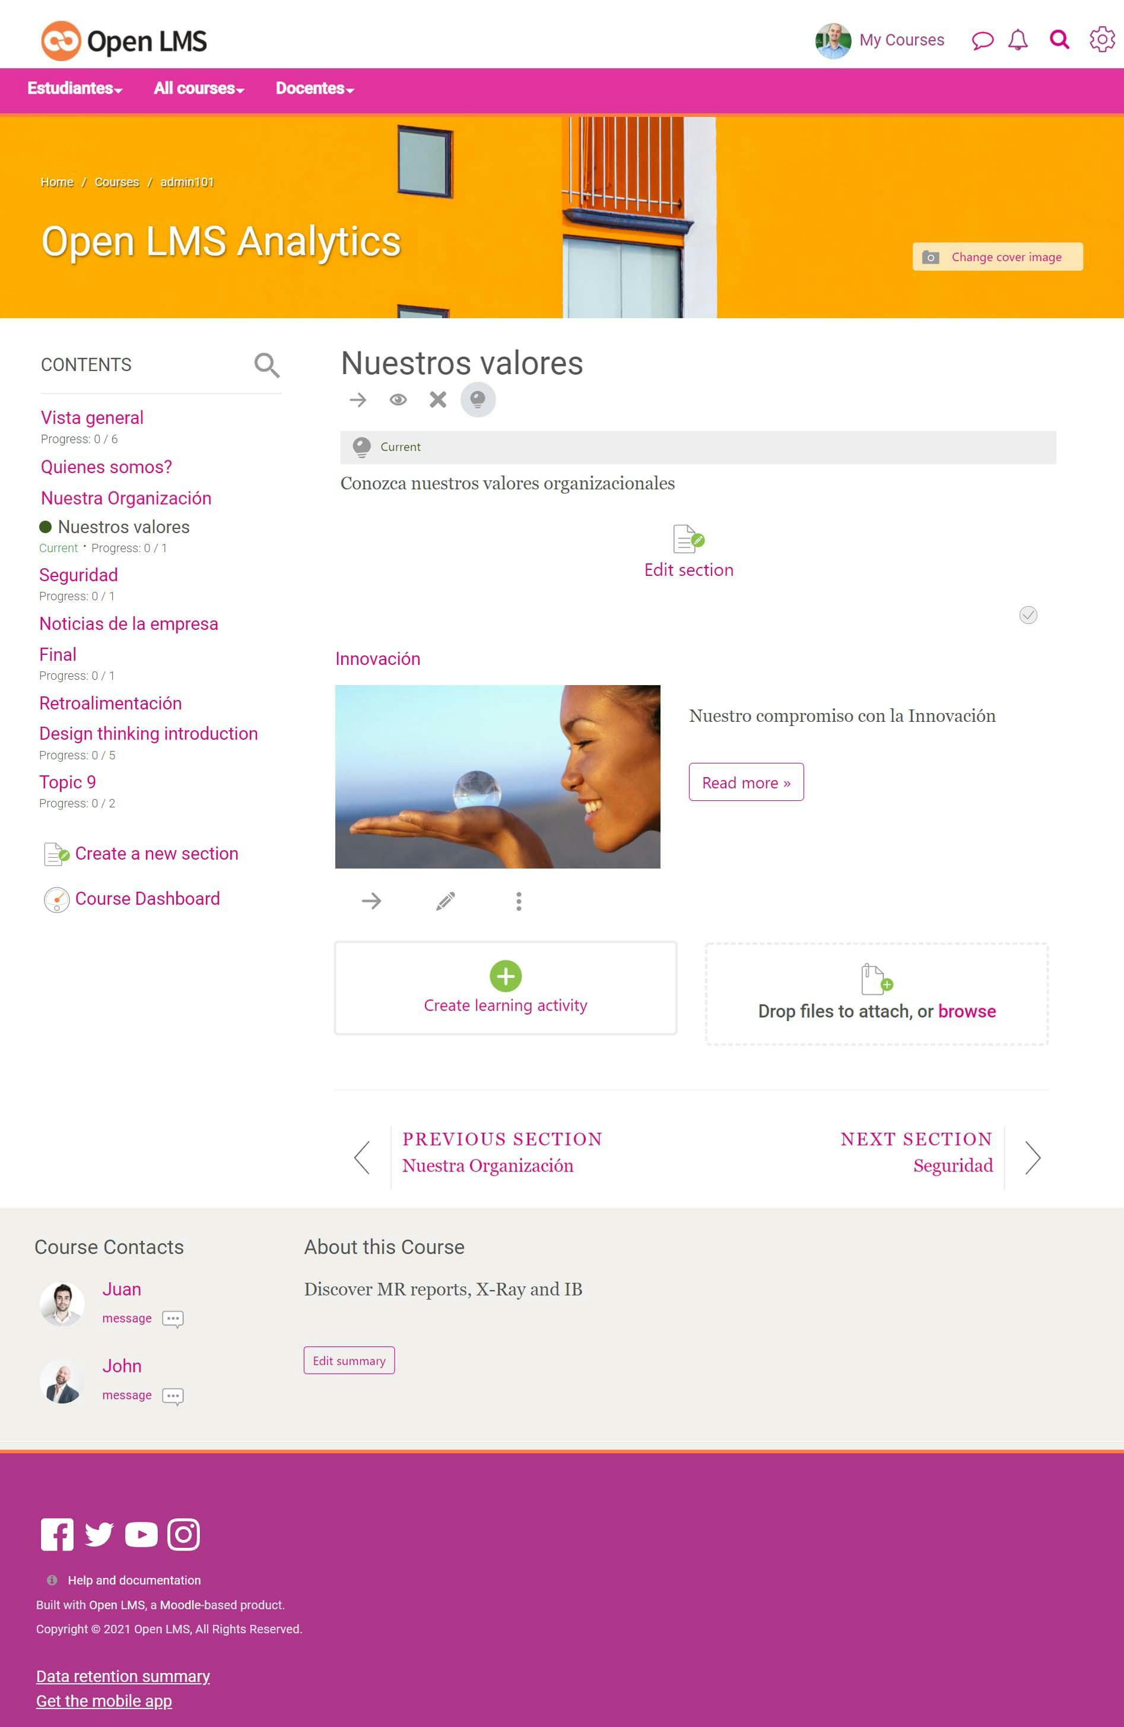Click the magnifier search icon in header

(1059, 39)
